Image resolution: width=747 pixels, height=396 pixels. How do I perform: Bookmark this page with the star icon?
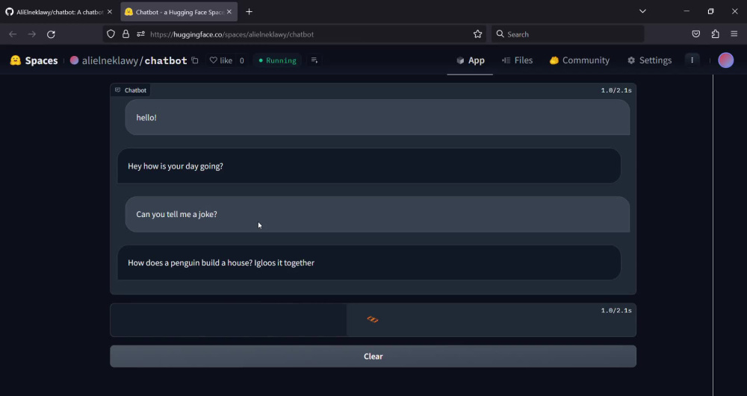[477, 34]
